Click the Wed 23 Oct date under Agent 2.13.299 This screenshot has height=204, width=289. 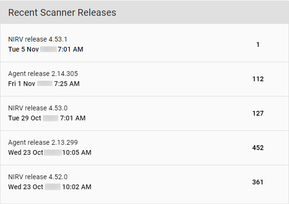pyautogui.click(x=26, y=152)
